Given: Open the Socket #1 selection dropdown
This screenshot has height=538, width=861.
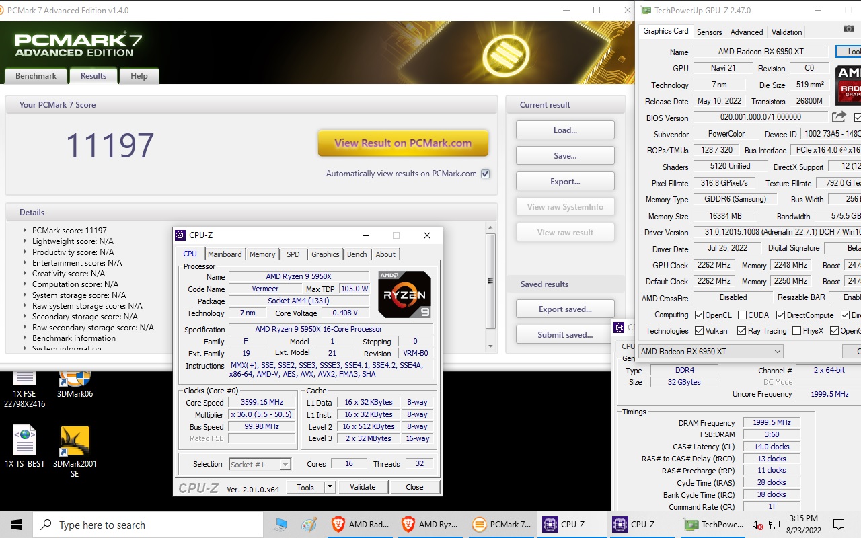Looking at the screenshot, I should 260,464.
